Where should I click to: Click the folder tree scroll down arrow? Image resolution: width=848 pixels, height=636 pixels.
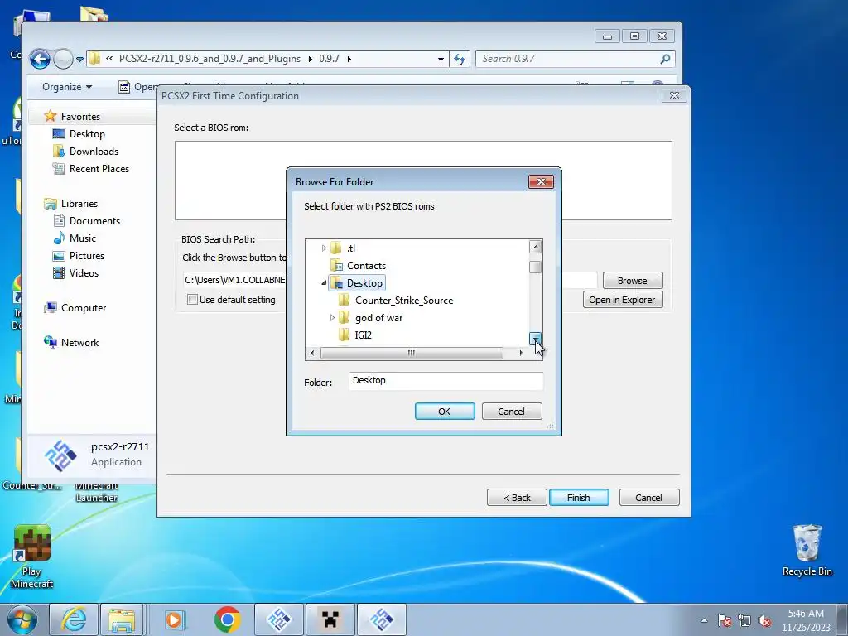click(x=536, y=339)
